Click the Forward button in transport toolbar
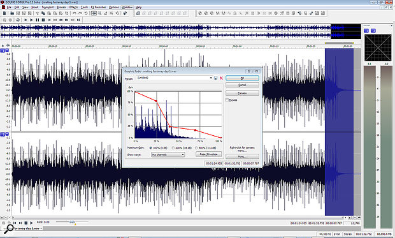Screen dimensions: 395x238 click(x=66, y=20)
